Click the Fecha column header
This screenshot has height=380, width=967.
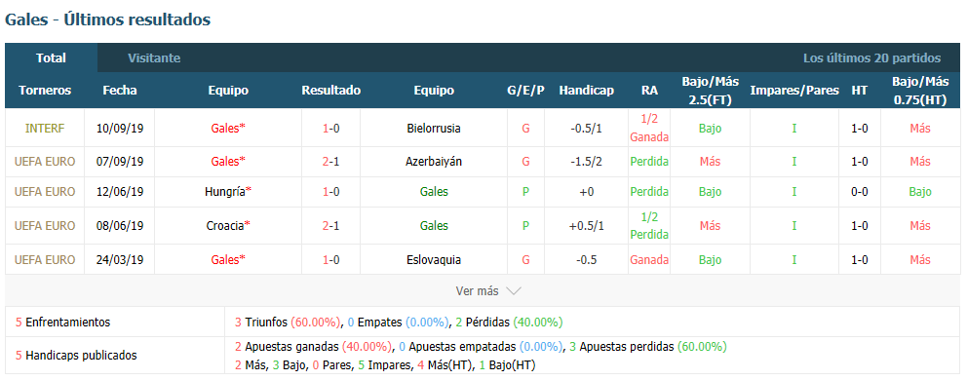120,90
